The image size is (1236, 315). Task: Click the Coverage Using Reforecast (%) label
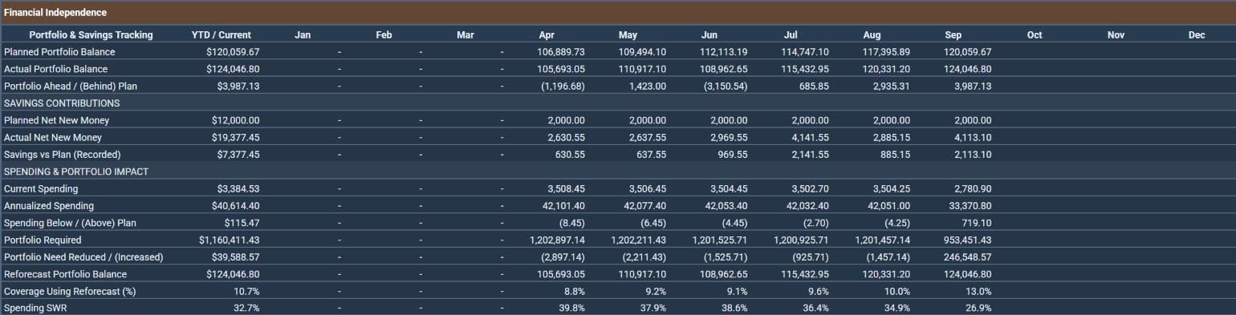[70, 291]
